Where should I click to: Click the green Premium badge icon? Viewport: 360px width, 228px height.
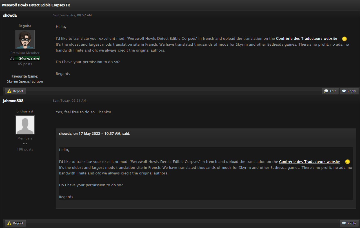[25, 58]
